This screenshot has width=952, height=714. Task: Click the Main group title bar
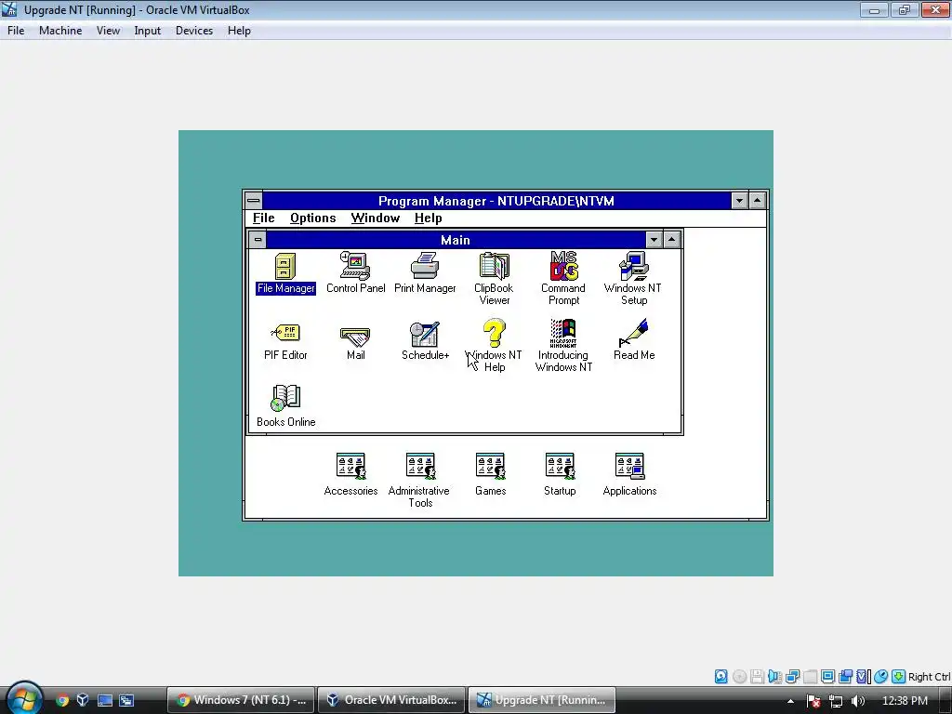(x=456, y=239)
